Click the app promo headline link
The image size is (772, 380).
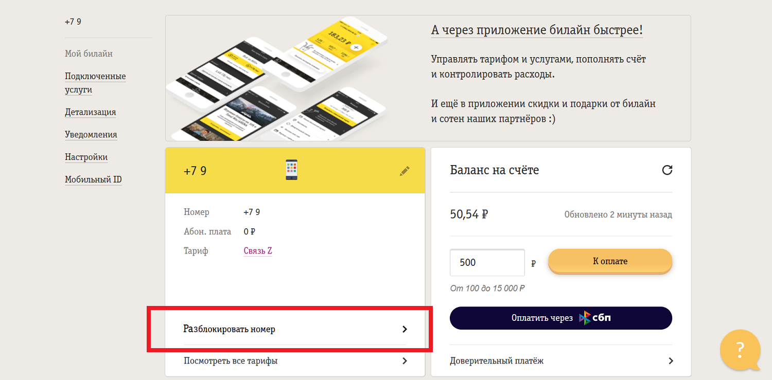(x=537, y=30)
